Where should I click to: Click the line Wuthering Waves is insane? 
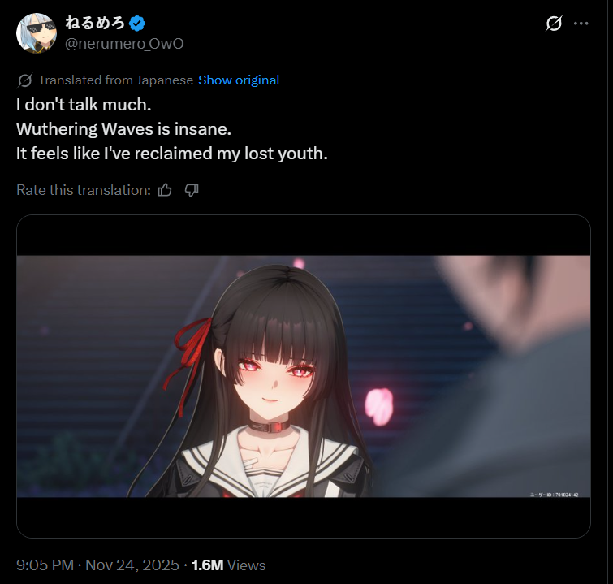(123, 129)
